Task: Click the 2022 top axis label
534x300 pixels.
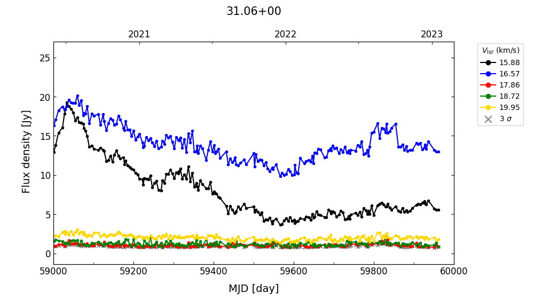Action: tap(286, 35)
